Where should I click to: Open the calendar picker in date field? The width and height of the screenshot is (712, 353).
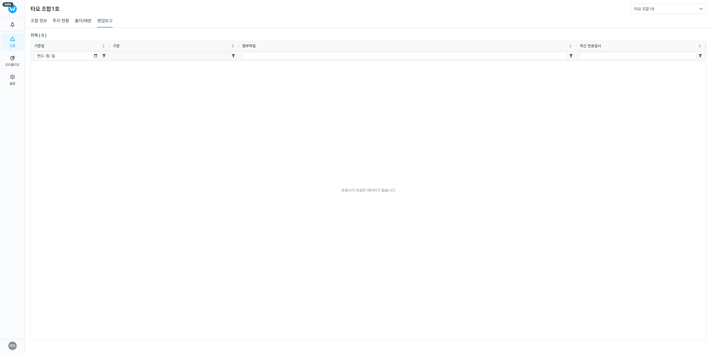[x=96, y=56]
